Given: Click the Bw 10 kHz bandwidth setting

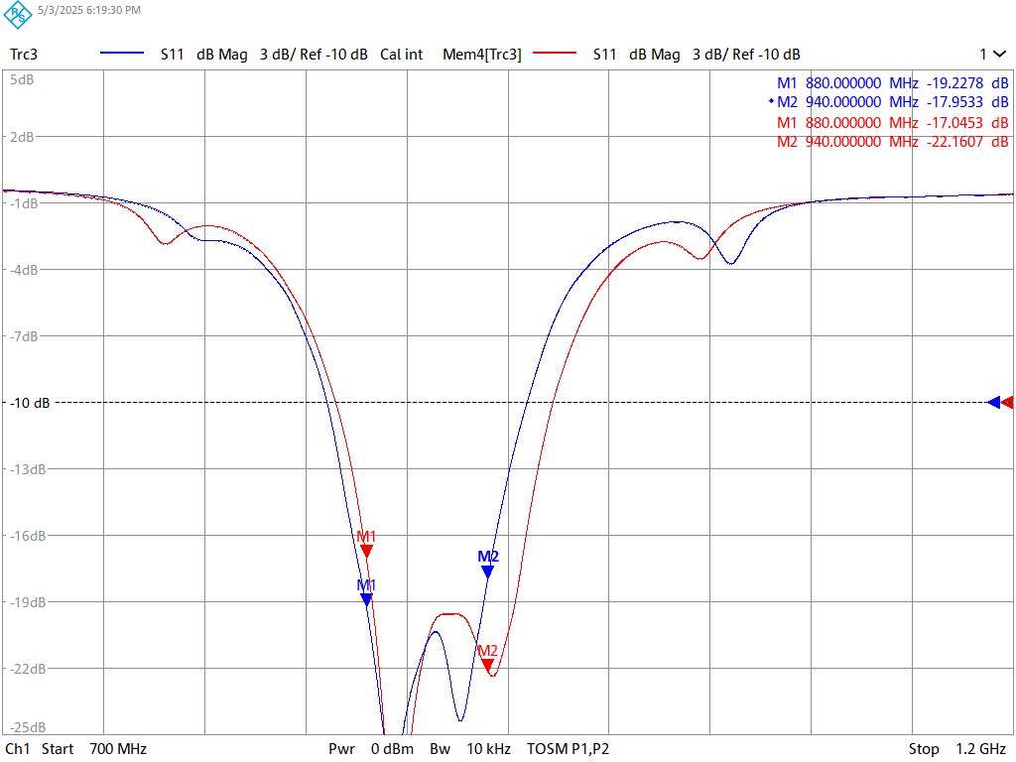Looking at the screenshot, I should click(x=470, y=749).
